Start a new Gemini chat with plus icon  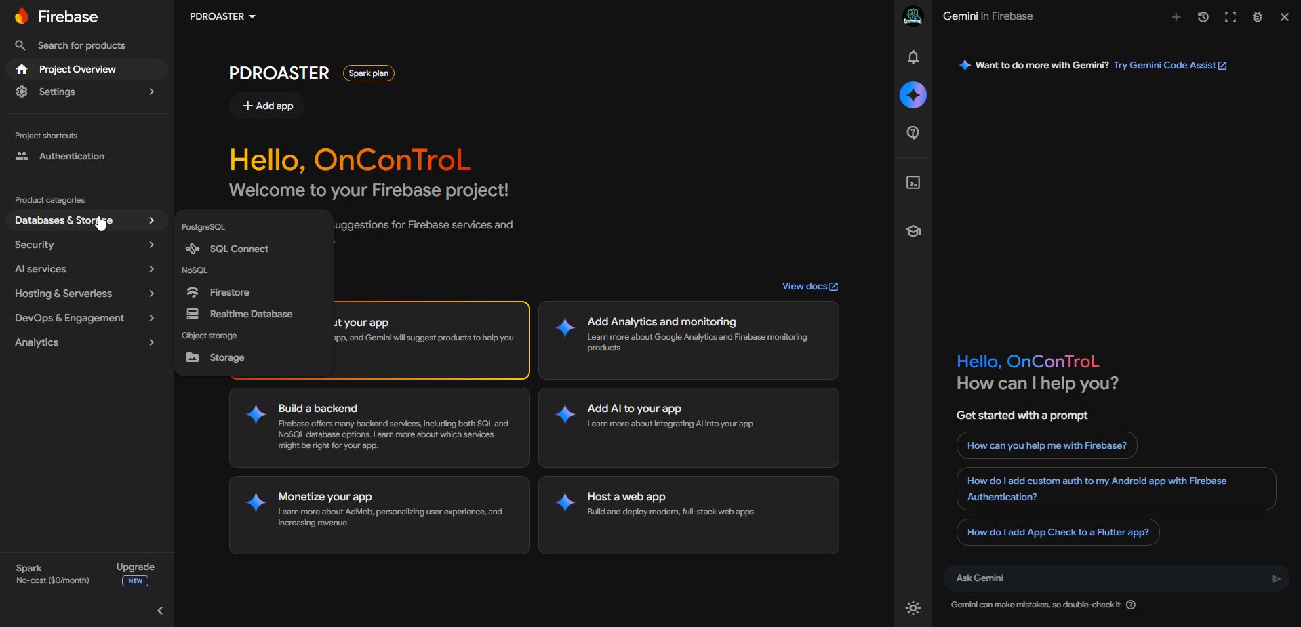tap(1176, 17)
